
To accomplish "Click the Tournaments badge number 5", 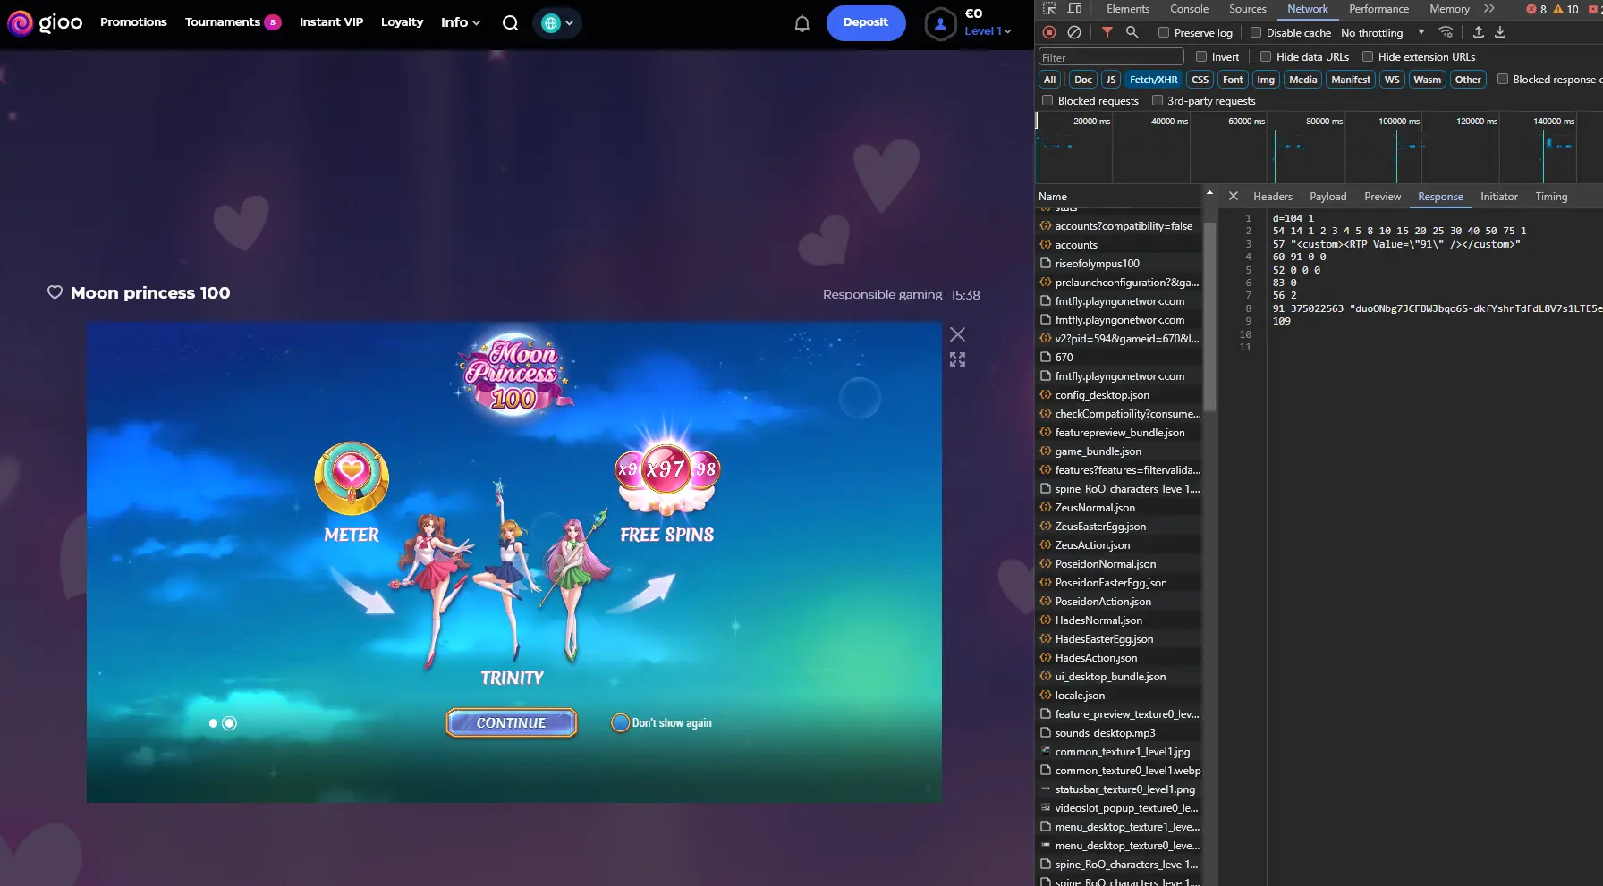I will tap(273, 22).
